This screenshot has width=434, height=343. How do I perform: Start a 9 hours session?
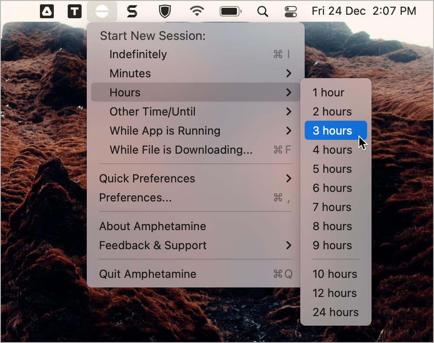point(336,245)
